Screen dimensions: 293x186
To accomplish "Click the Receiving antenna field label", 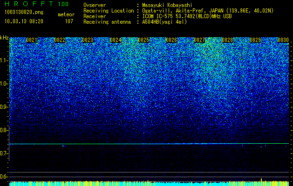I will [x=107, y=22].
